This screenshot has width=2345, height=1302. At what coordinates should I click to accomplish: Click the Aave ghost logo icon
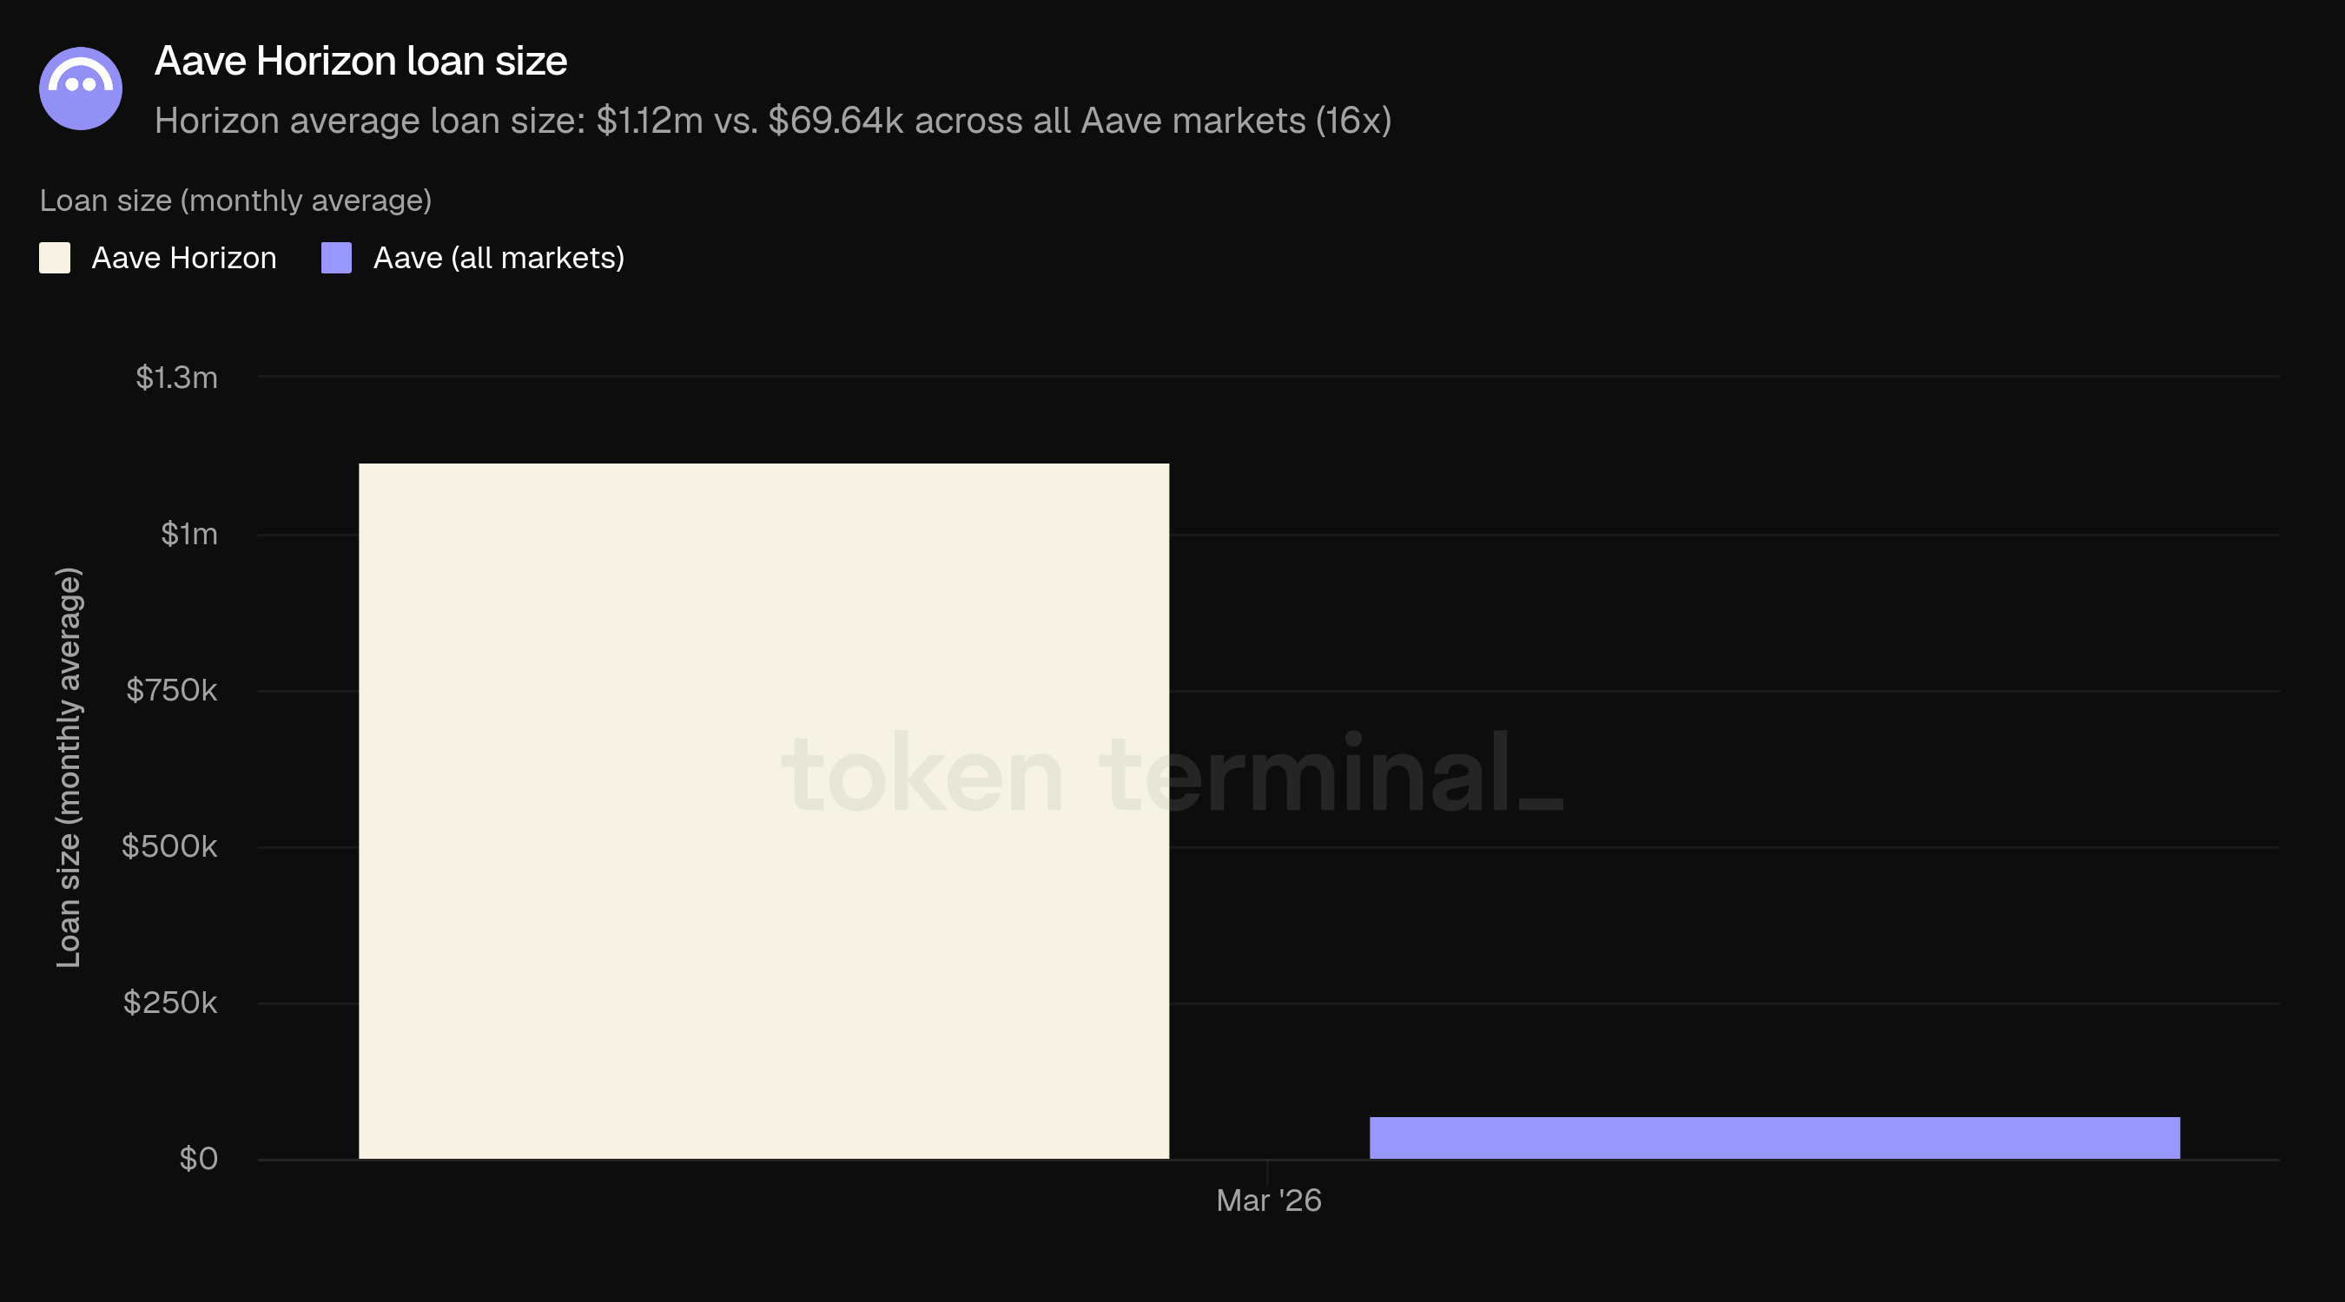pos(80,89)
